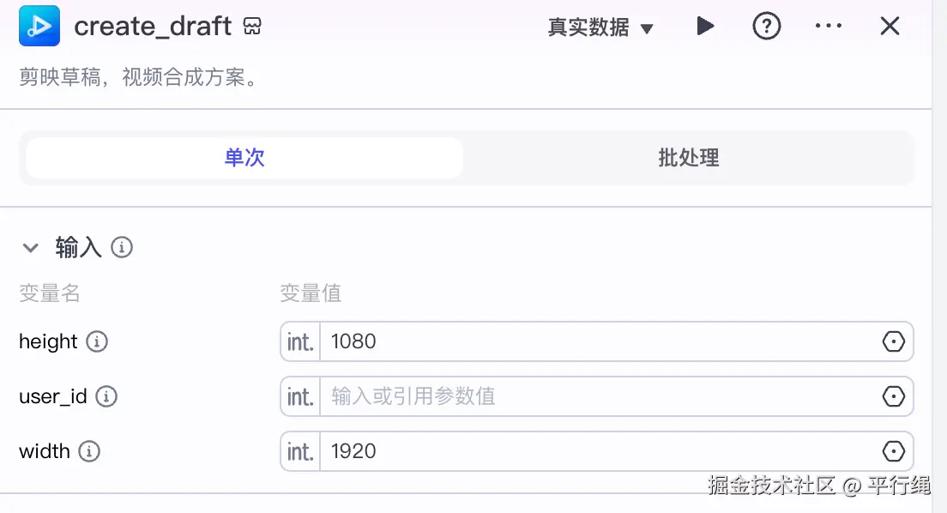Image resolution: width=947 pixels, height=513 pixels.
Task: Click the hexagon reference icon in user_id row
Action: (893, 396)
